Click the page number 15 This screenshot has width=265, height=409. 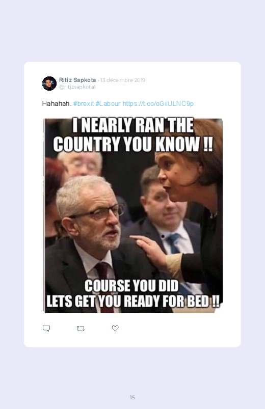point(132,397)
